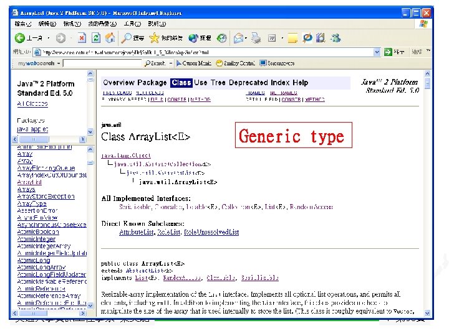The width and height of the screenshot is (449, 336).
Task: Click the yellow note toolbar icon
Action: [292, 38]
